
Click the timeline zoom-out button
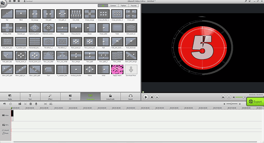[224, 104]
